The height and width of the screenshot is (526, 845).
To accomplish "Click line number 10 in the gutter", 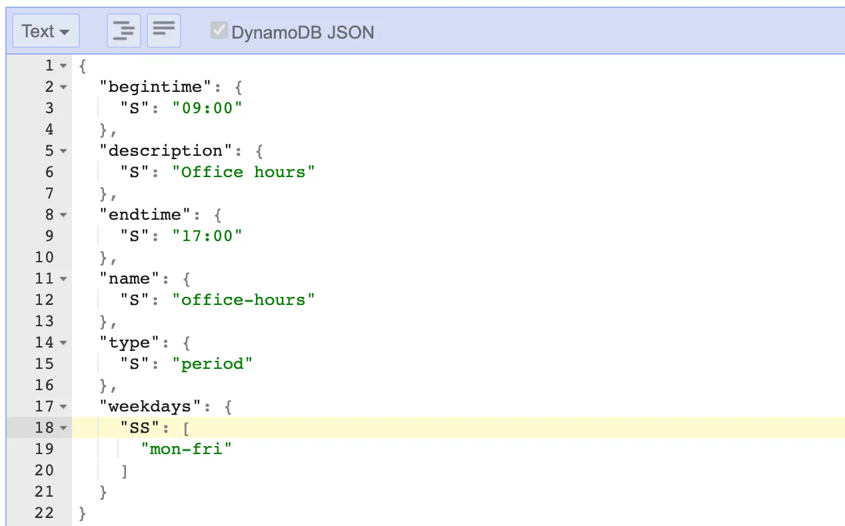I will pos(44,257).
